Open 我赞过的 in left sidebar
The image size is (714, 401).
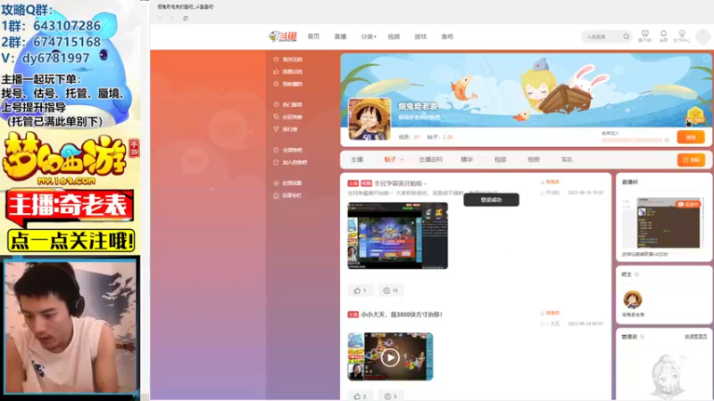287,71
